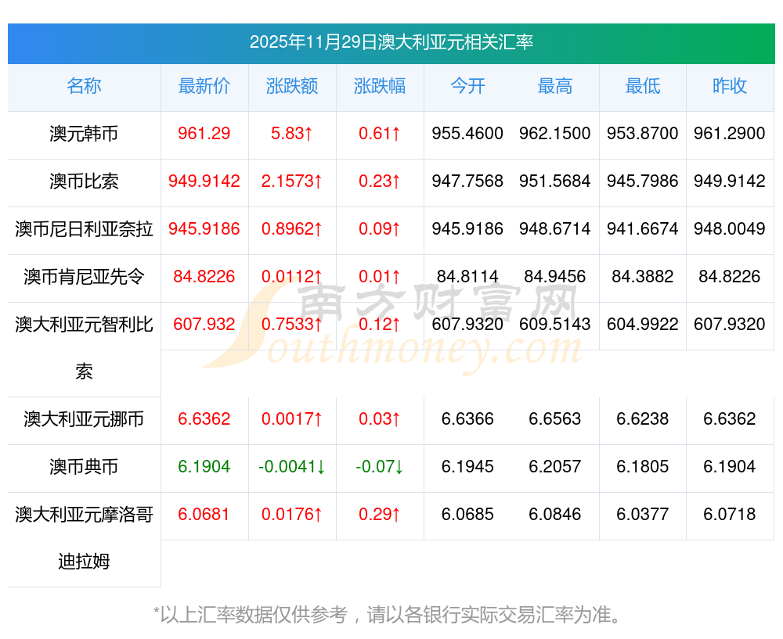Image resolution: width=783 pixels, height=639 pixels.
Task: Click the change amount -0.0041↓
Action: tap(292, 467)
